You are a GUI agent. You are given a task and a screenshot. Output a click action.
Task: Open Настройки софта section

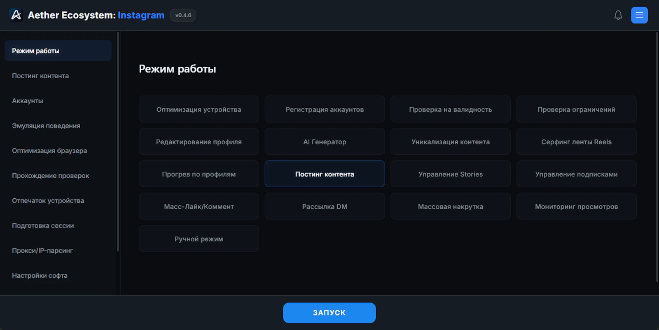coord(58,275)
